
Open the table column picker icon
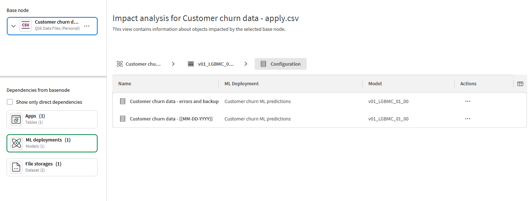click(x=520, y=84)
